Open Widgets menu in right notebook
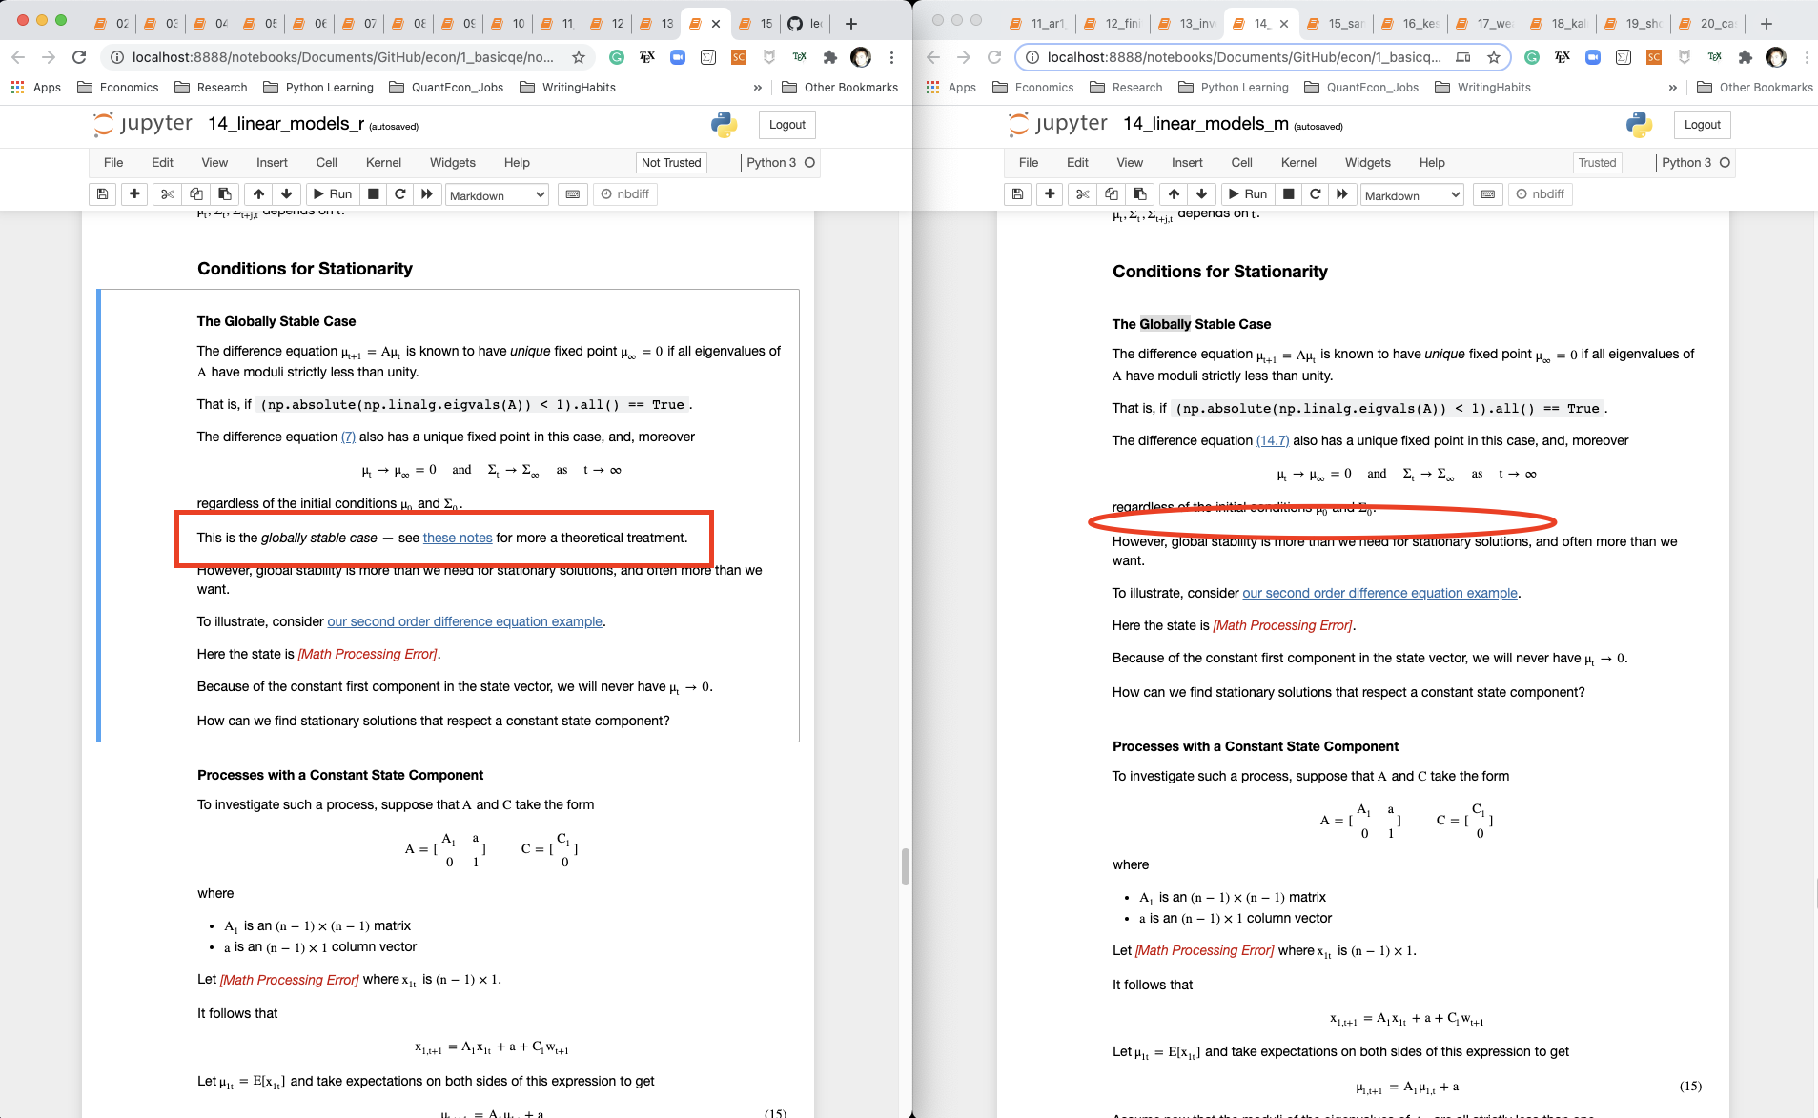 [1367, 162]
